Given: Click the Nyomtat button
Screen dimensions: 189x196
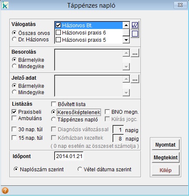Looking at the screenshot, I should coord(166,145).
